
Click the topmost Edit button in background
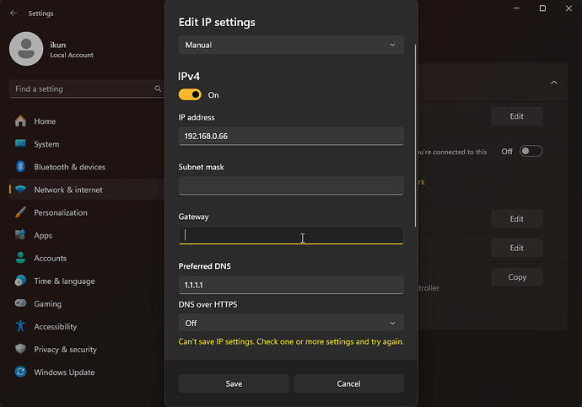(517, 116)
